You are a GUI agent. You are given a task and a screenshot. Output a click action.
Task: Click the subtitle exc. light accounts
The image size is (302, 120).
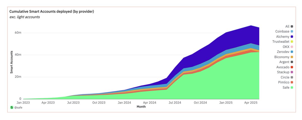coord(24,17)
